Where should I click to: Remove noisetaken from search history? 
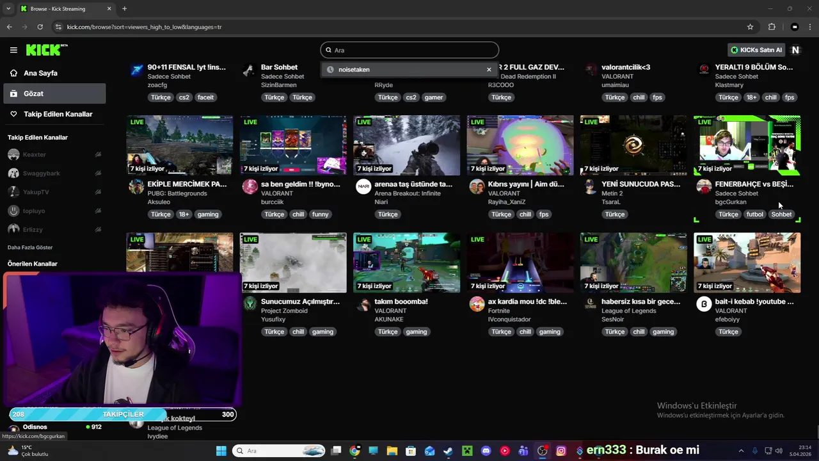click(489, 69)
